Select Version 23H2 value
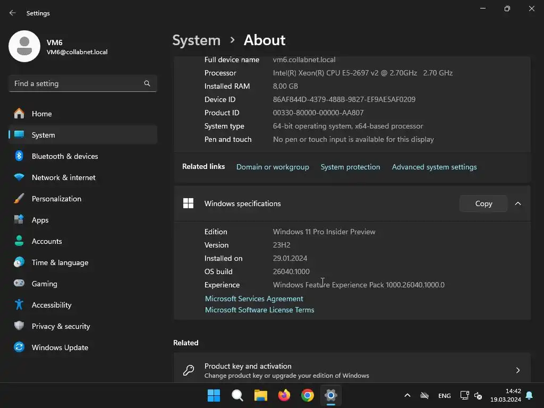544x408 pixels. (x=282, y=245)
